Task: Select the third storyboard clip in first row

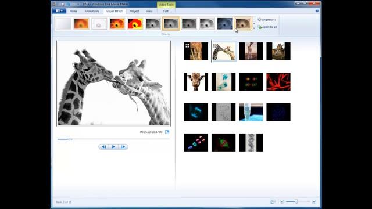Action: 251,51
